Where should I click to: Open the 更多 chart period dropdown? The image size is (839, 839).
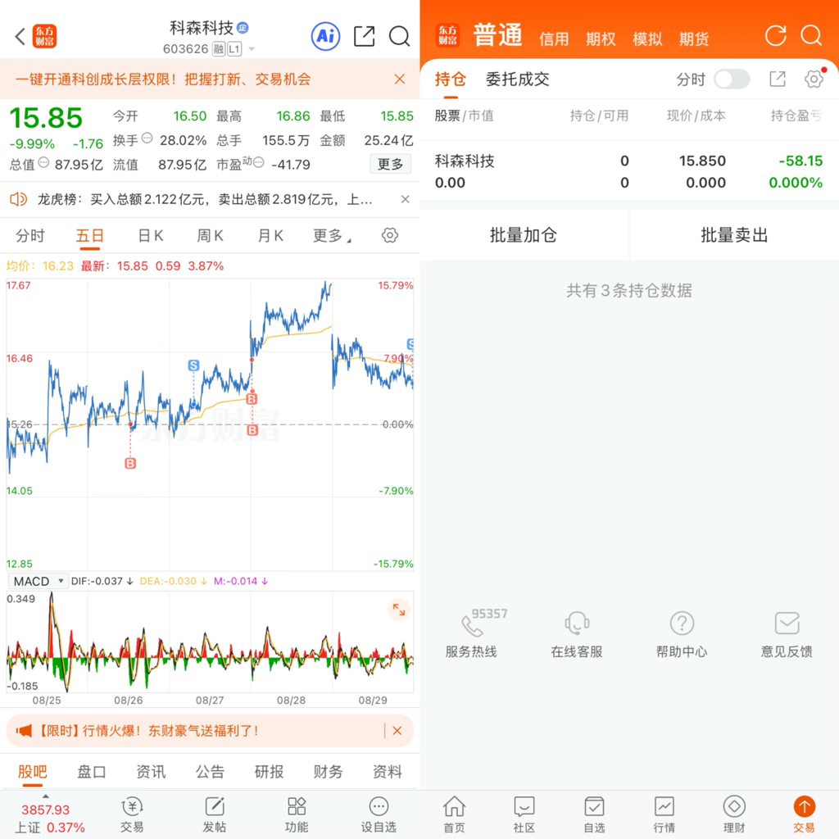pos(332,235)
